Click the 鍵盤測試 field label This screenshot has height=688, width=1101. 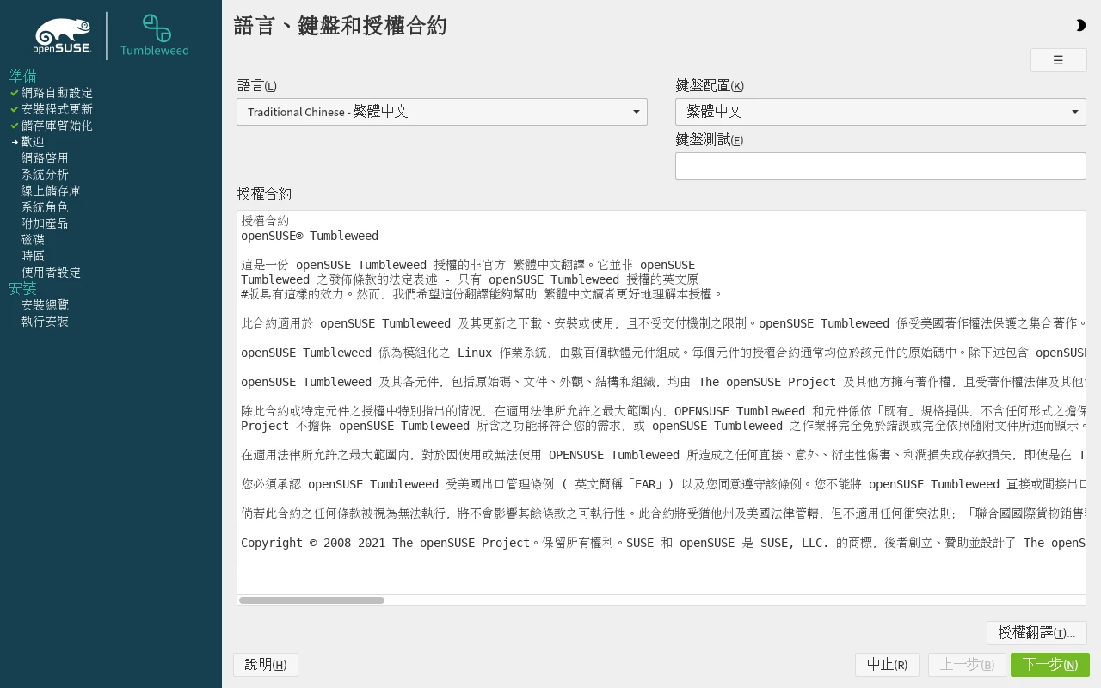[710, 139]
